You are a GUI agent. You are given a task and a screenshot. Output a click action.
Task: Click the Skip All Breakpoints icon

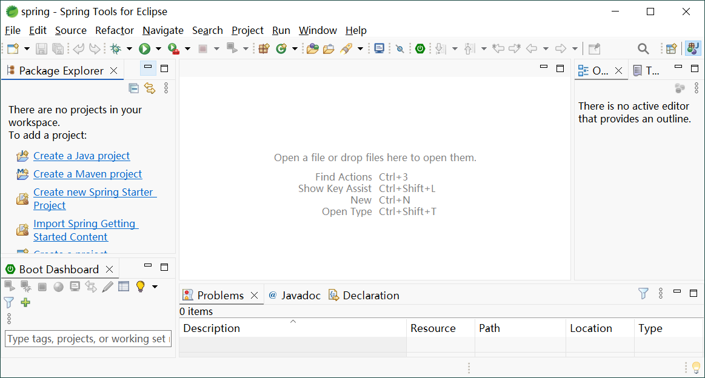coord(399,48)
